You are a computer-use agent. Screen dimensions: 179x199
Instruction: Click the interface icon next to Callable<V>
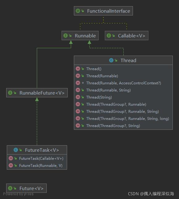pos(109,36)
